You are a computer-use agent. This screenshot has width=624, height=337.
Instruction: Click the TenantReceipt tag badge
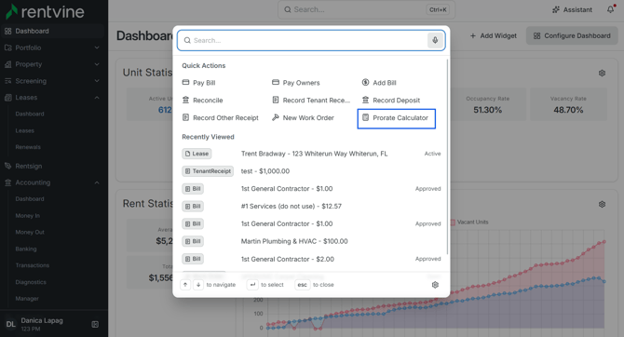click(208, 171)
